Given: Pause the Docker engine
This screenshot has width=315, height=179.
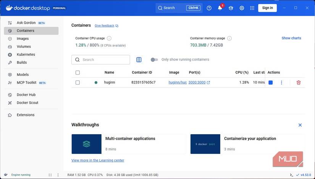Looking at the screenshot, I should pyautogui.click(x=50, y=175).
